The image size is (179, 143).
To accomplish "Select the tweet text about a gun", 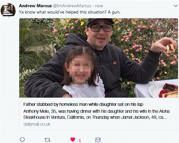I will pos(70,12).
